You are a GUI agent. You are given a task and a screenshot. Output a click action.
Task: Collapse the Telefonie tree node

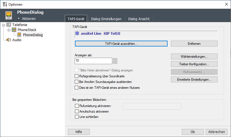(x=4, y=25)
